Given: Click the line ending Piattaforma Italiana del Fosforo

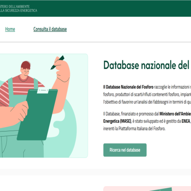Looking at the screenshot, I should pyautogui.click(x=134, y=128).
